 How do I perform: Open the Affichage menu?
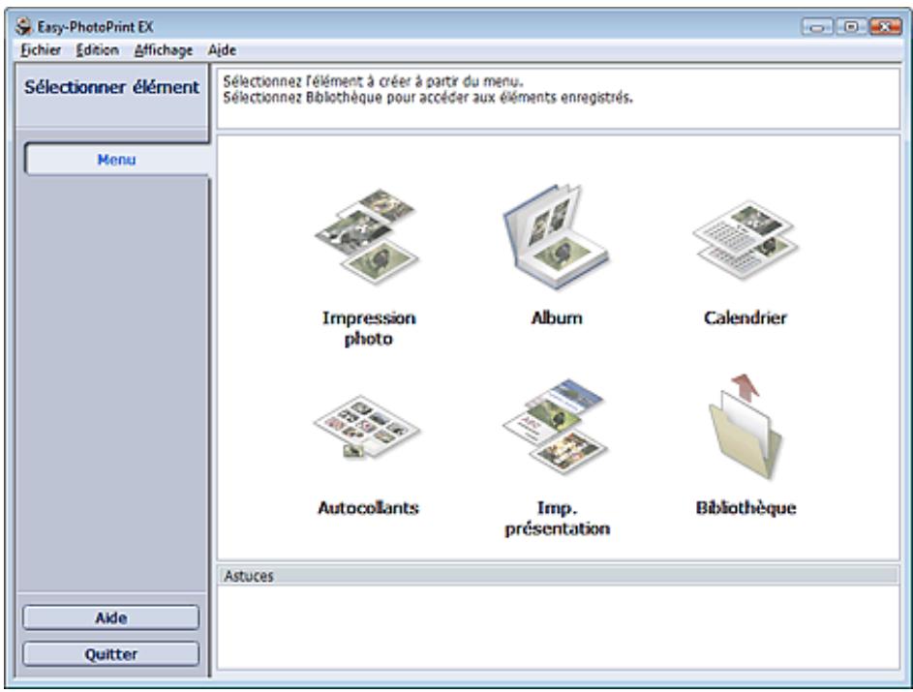click(164, 50)
